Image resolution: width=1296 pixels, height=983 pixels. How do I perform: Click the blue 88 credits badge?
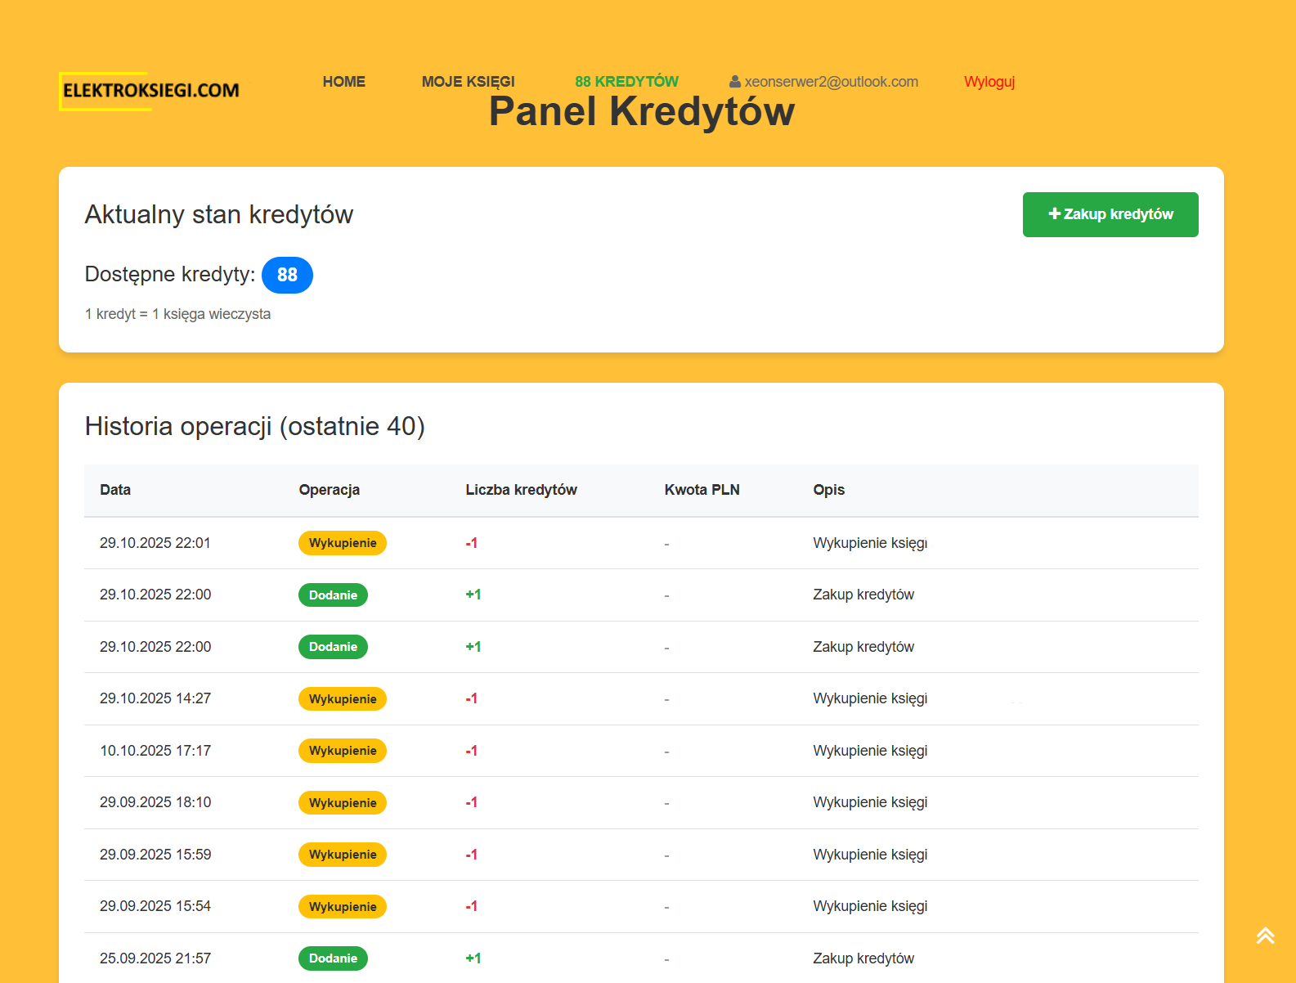(287, 275)
